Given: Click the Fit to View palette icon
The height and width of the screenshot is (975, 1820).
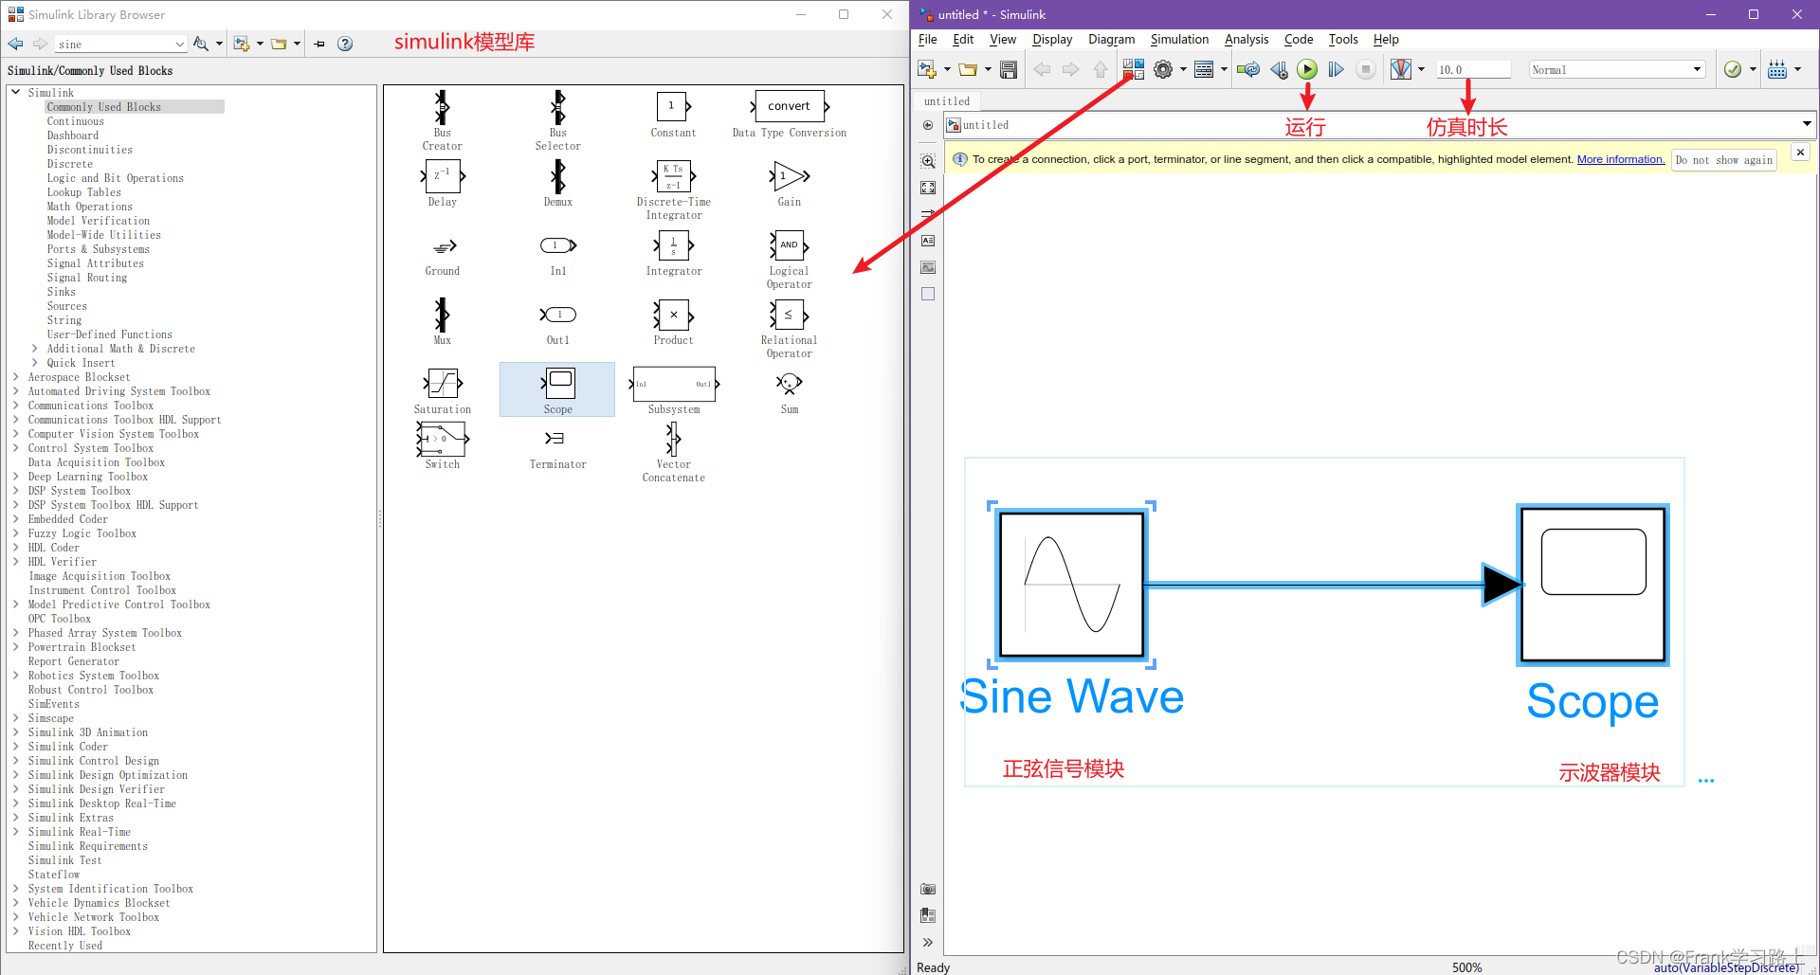Looking at the screenshot, I should 928,188.
